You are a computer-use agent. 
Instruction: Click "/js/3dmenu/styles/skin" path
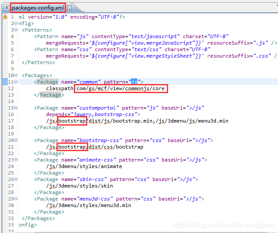coord(79,186)
